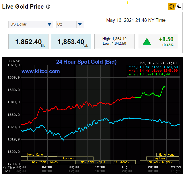Click the USD/oz axis label
The height and width of the screenshot is (174, 183).
(13, 61)
